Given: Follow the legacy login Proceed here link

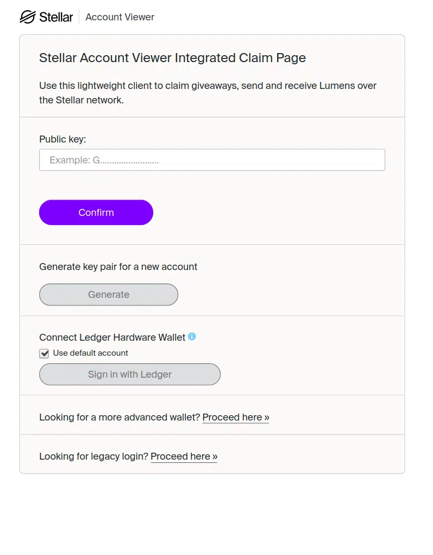Looking at the screenshot, I should [184, 456].
